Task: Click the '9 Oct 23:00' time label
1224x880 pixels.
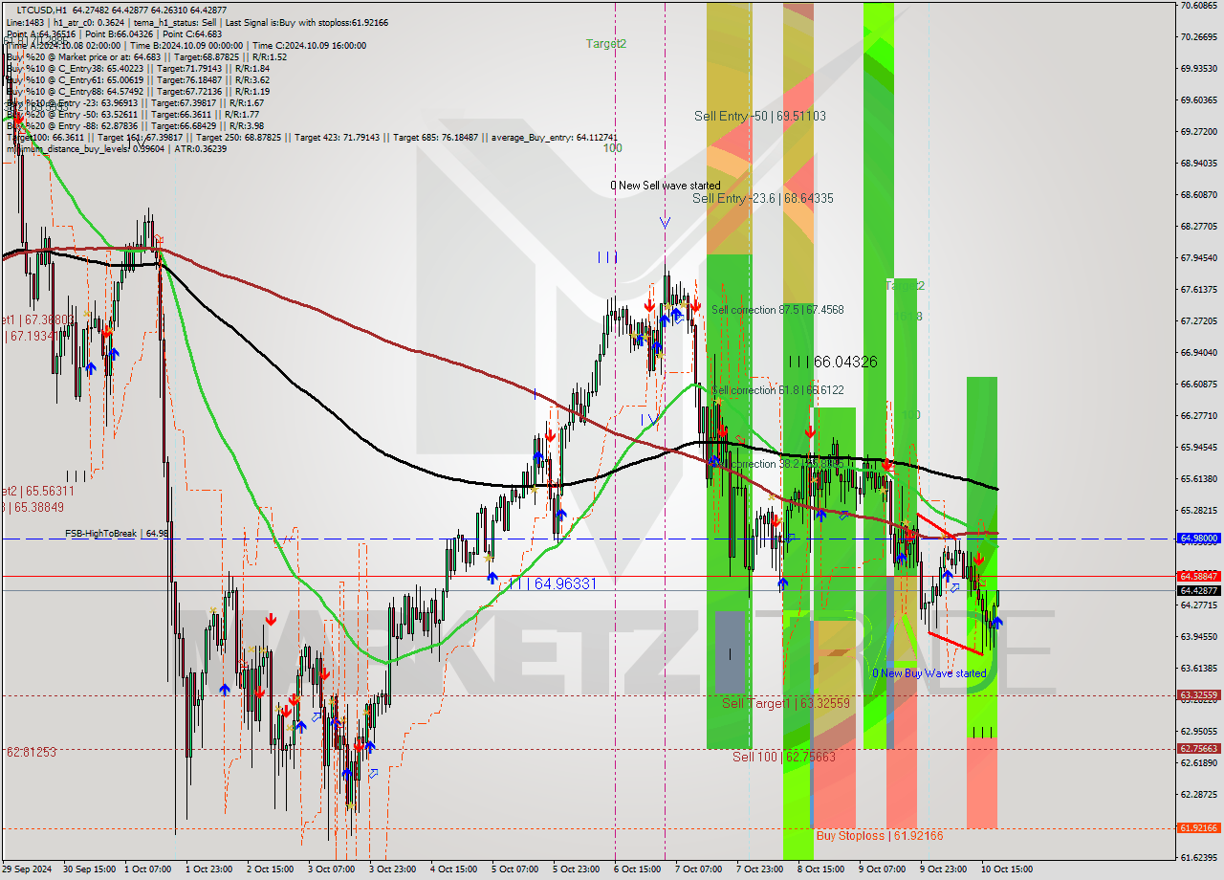Action: pyautogui.click(x=946, y=869)
